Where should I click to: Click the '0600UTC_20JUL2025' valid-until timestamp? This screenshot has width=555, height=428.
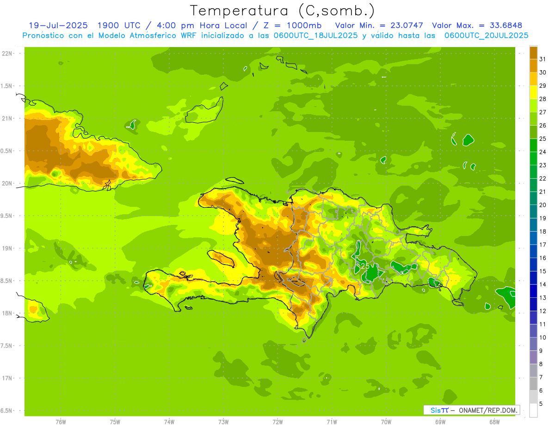click(x=487, y=35)
